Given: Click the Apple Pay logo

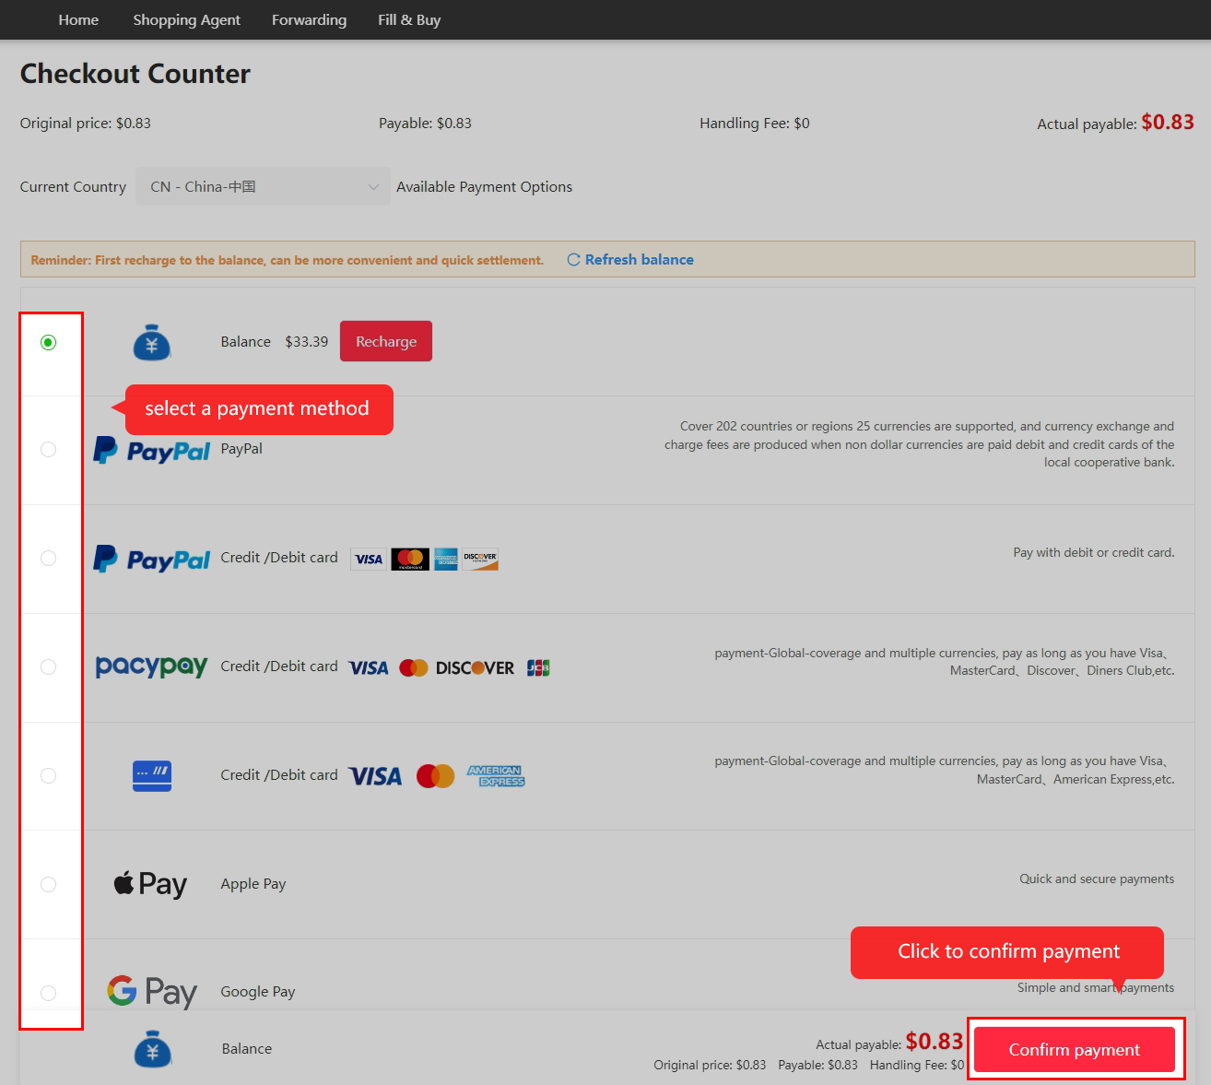Looking at the screenshot, I should pos(150,884).
